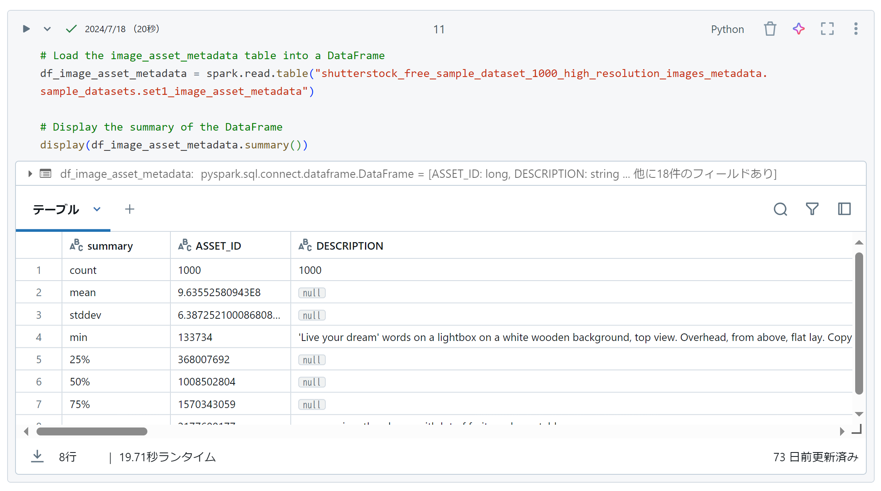The height and width of the screenshot is (491, 881).
Task: Toggle the columns side panel
Action: click(844, 209)
